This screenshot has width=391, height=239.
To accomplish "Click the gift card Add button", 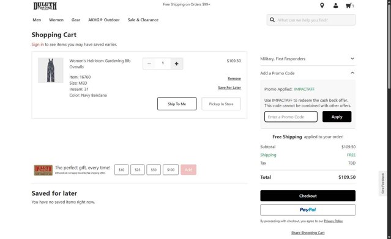I will tap(188, 169).
